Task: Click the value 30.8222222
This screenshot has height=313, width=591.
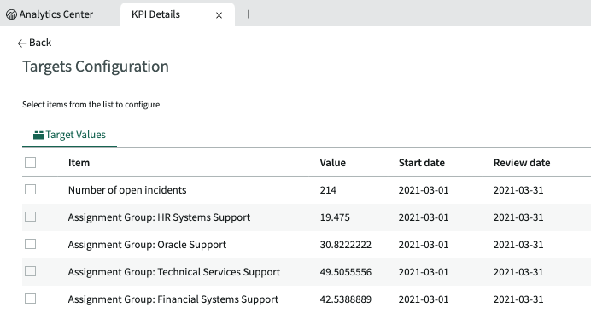Action: pyautogui.click(x=346, y=245)
